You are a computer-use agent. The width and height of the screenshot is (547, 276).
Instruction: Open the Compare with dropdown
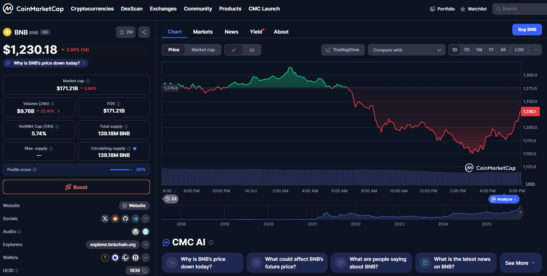[406, 50]
